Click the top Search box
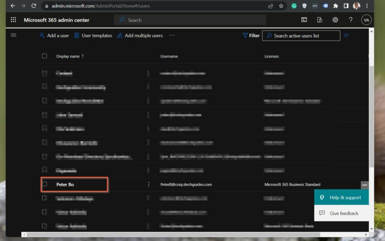Image resolution: width=385 pixels, height=241 pixels. [x=190, y=20]
